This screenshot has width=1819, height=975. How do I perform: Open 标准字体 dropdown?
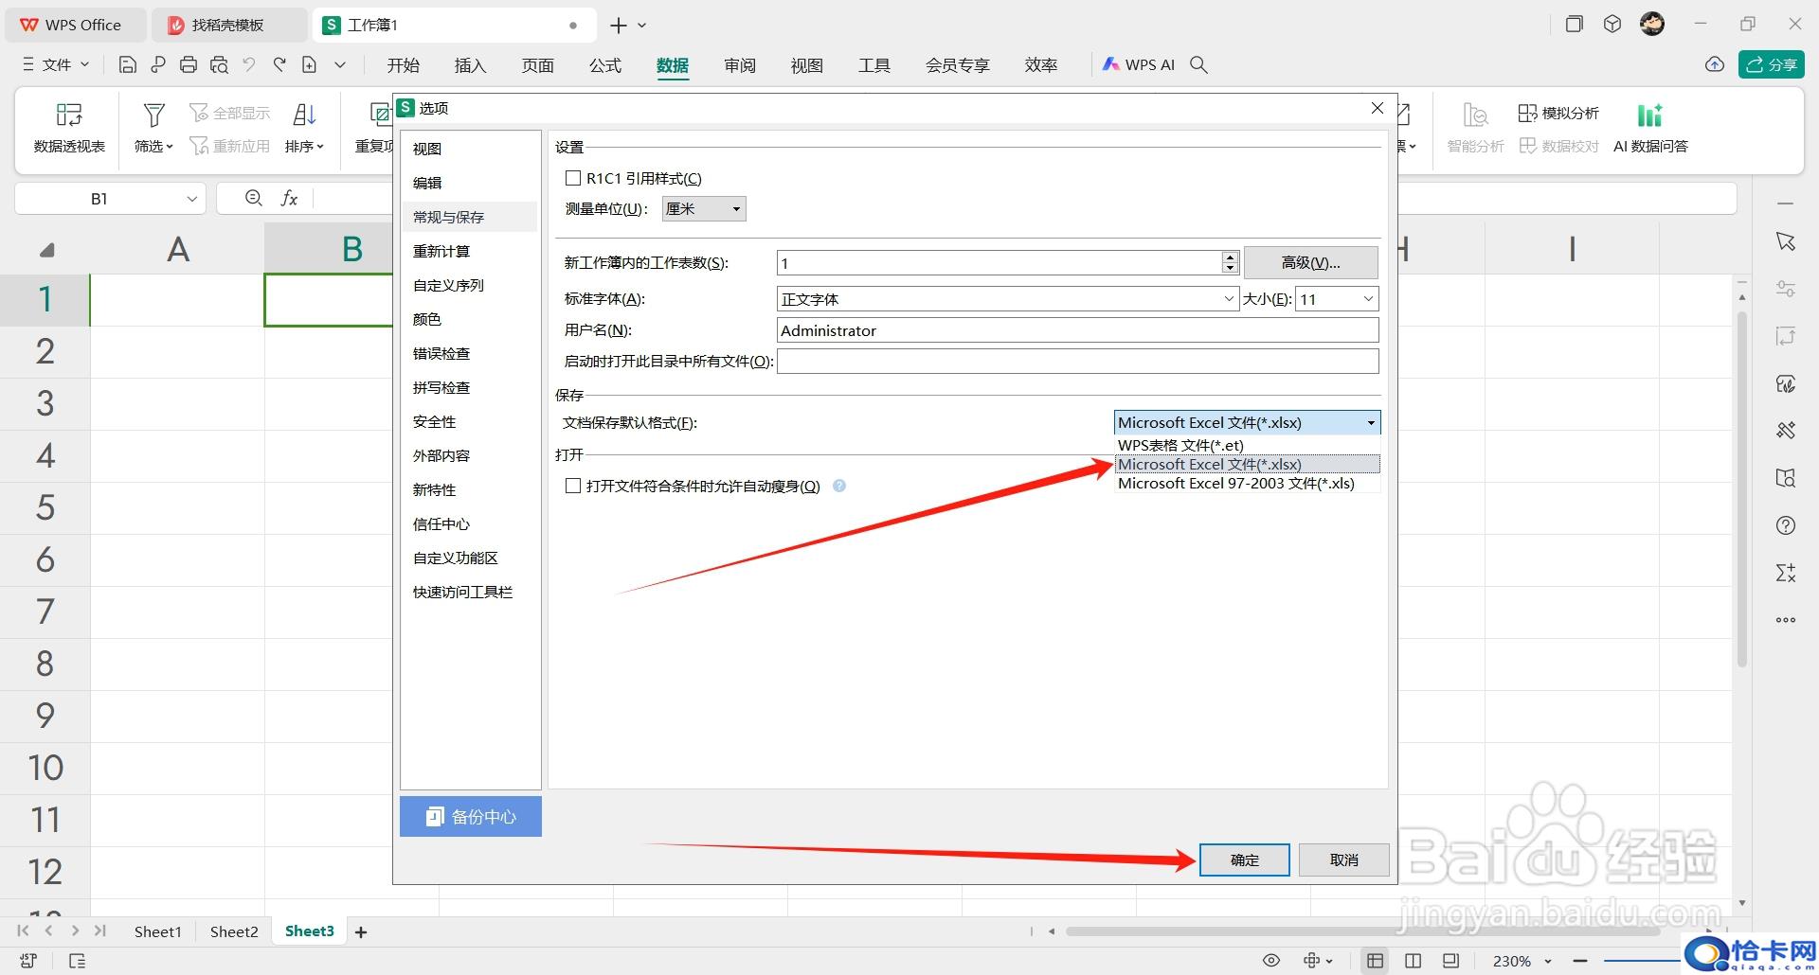[x=1007, y=299]
